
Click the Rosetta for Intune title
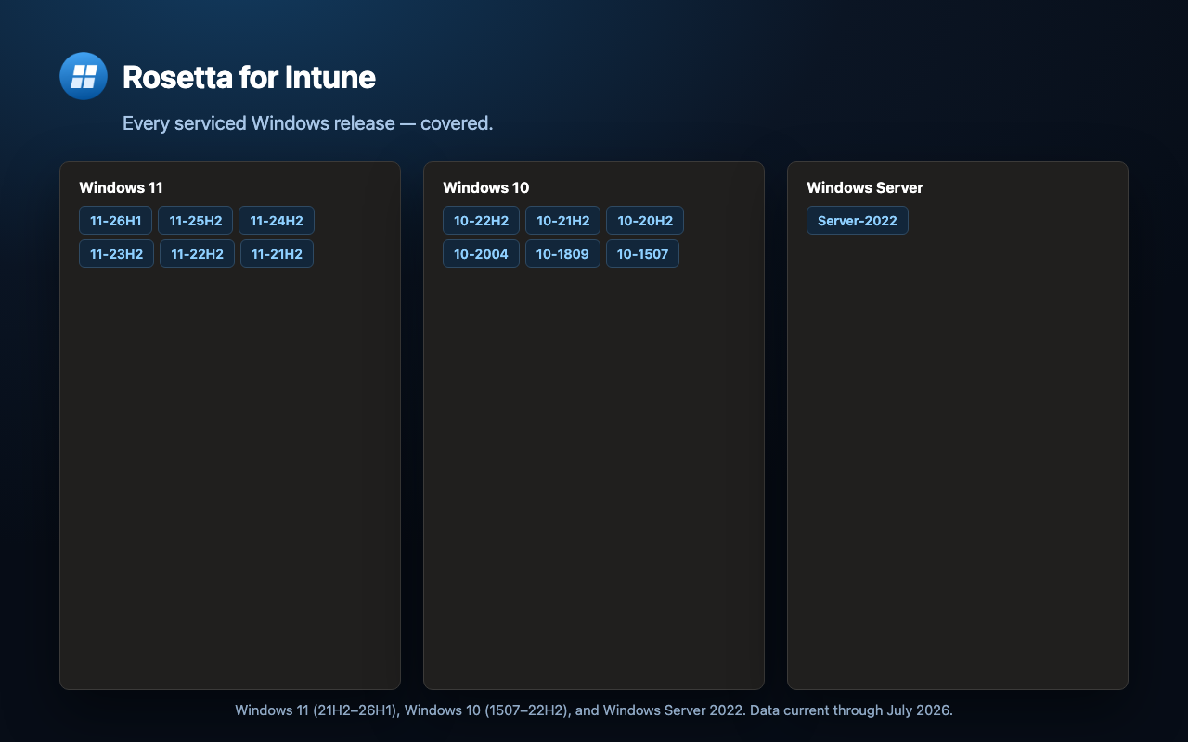point(249,77)
